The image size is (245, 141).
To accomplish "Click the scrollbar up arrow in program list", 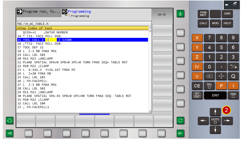I will click(150, 27).
